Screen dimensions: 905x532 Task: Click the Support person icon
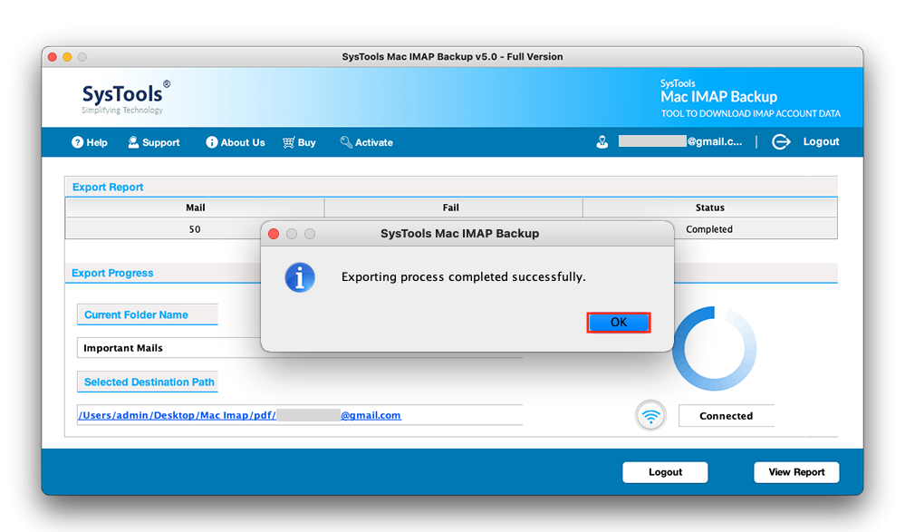[133, 142]
